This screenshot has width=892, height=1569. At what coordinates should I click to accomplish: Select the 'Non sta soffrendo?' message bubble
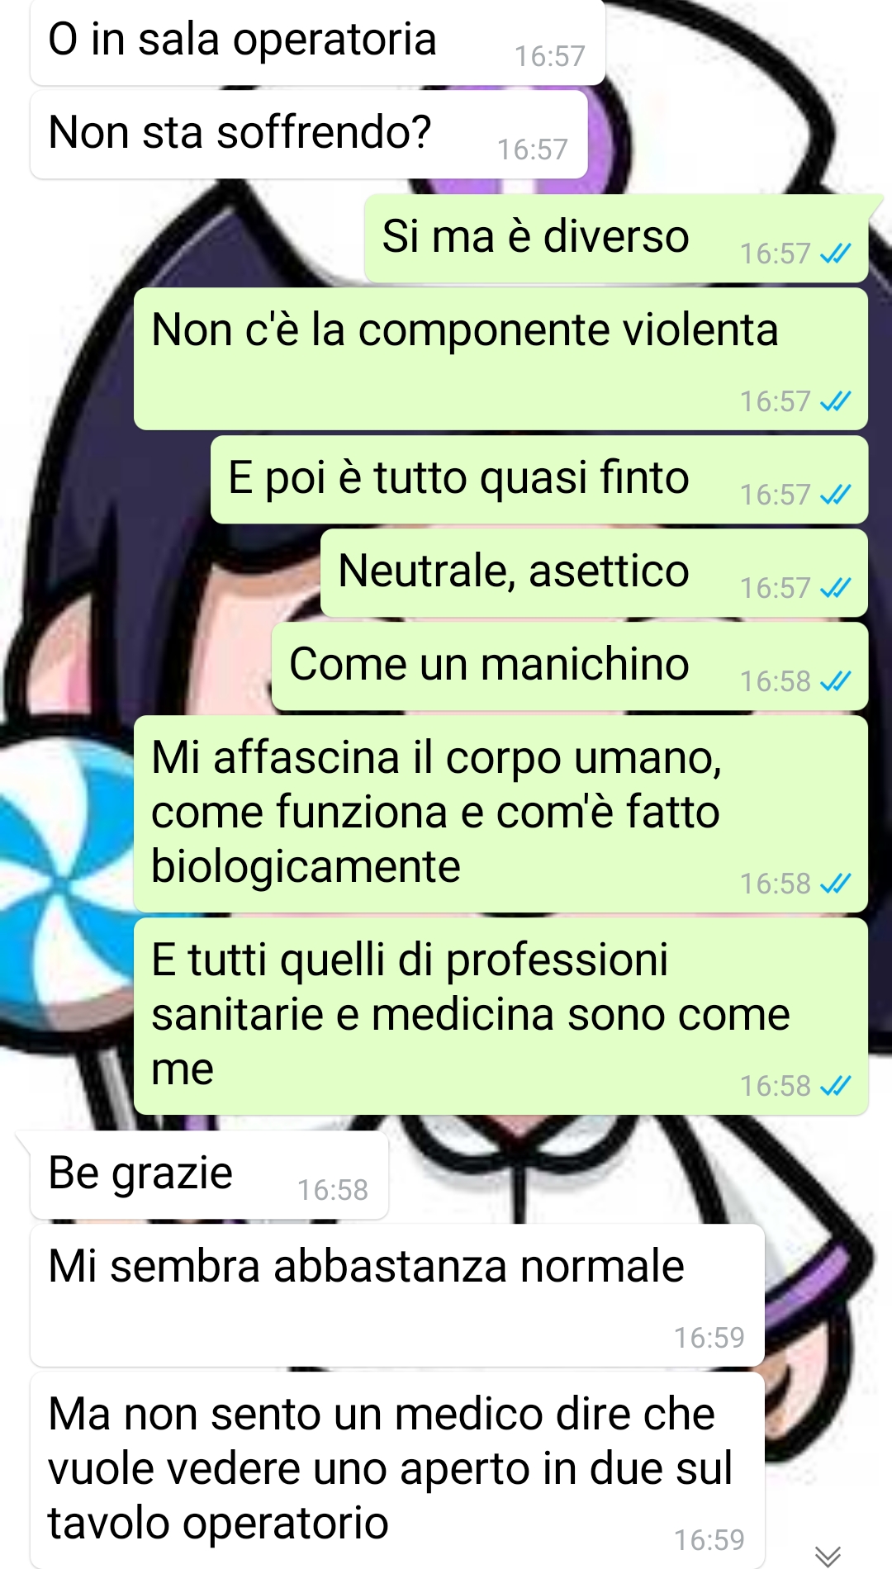(x=309, y=135)
